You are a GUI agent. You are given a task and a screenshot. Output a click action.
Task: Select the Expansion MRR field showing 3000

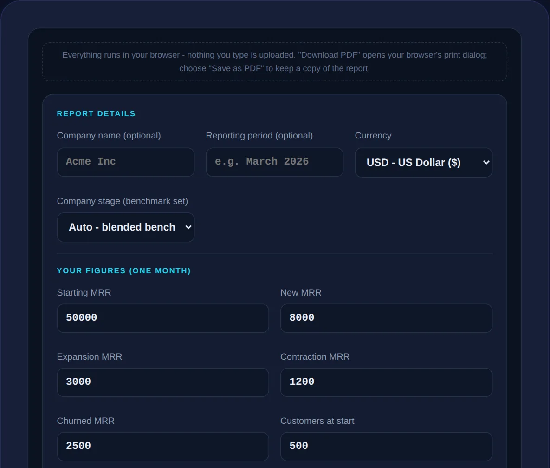163,382
